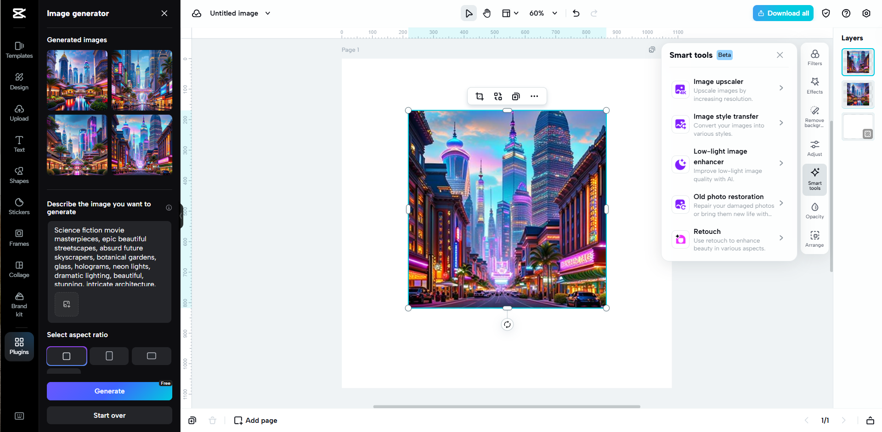882x432 pixels.
Task: Click the Replace icon in the floating toolbar
Action: point(498,96)
